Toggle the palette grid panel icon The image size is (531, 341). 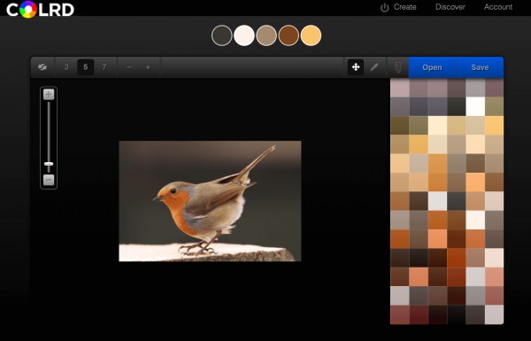[x=398, y=67]
